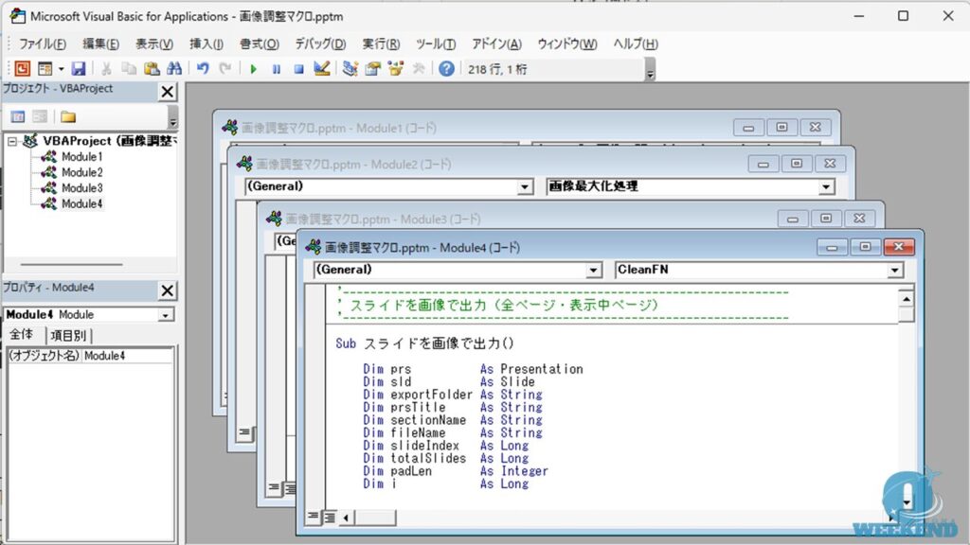Switch to the 項目別 properties tab
The height and width of the screenshot is (545, 970).
68,336
